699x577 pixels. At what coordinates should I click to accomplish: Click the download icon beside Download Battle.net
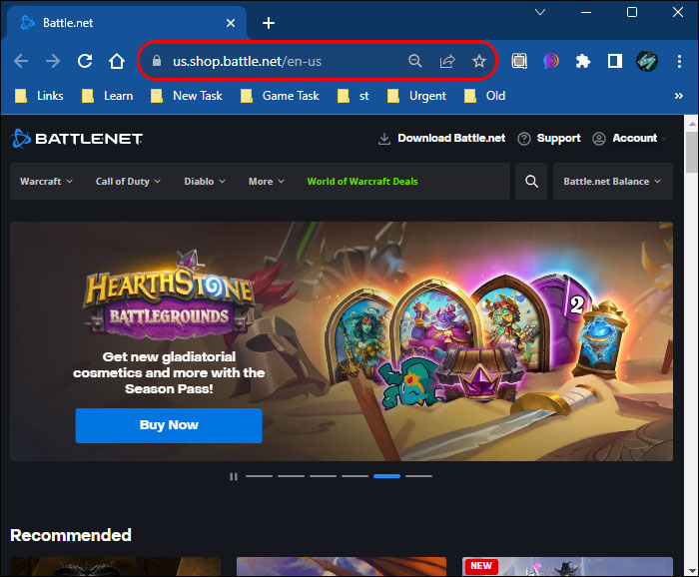pyautogui.click(x=384, y=139)
